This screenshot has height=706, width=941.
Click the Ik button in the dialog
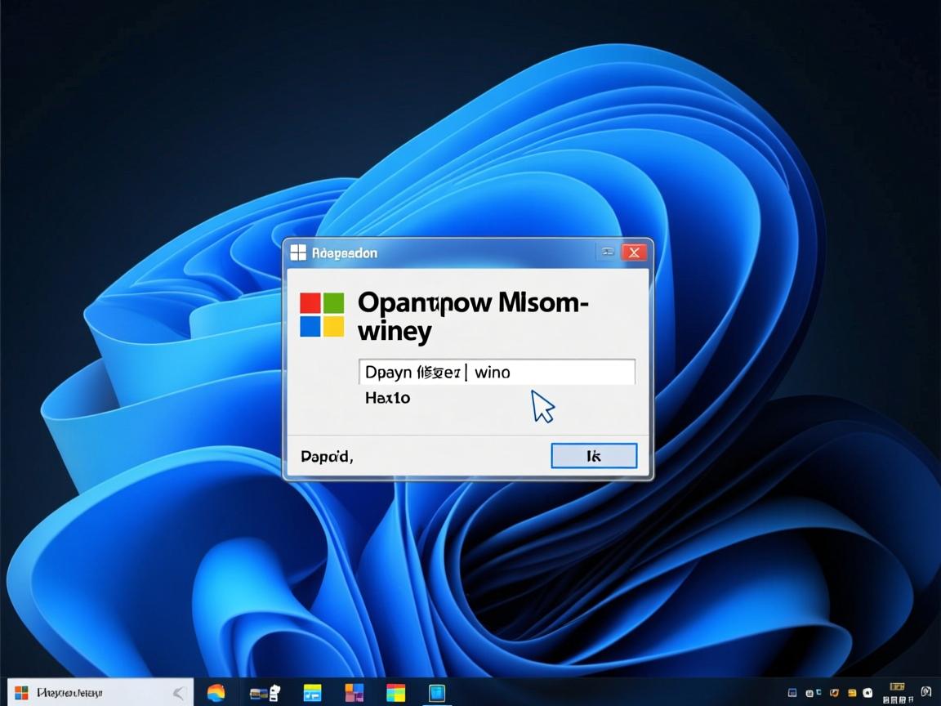(x=594, y=456)
